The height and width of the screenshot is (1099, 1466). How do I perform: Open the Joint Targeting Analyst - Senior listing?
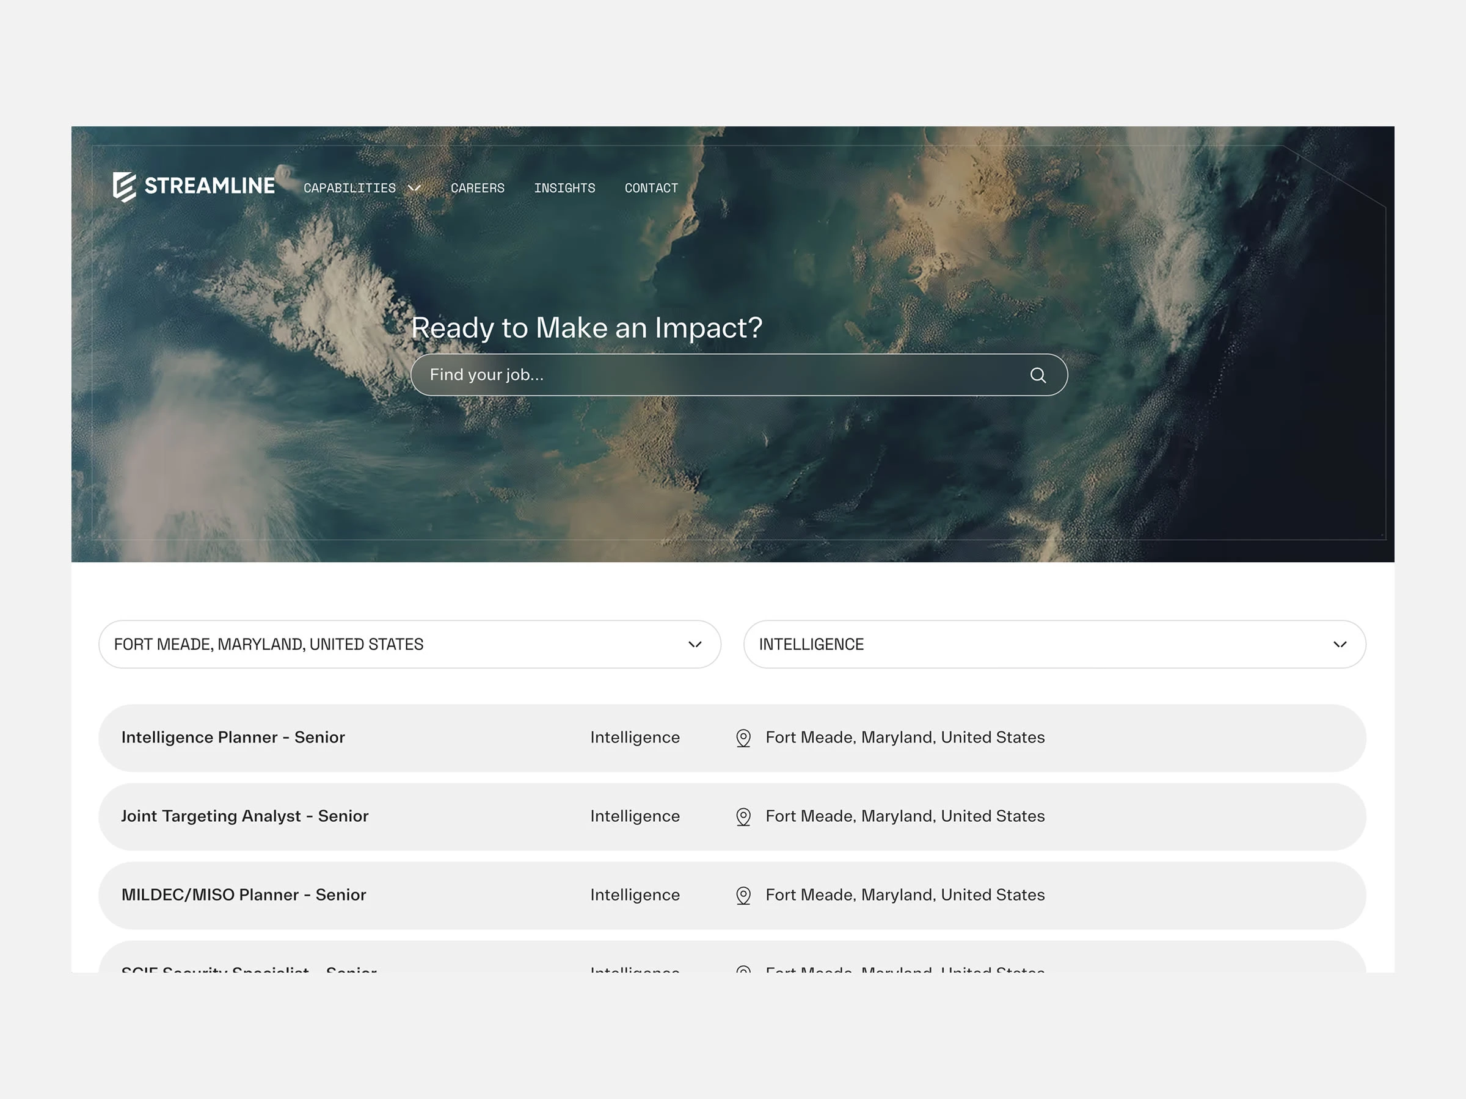click(x=245, y=816)
